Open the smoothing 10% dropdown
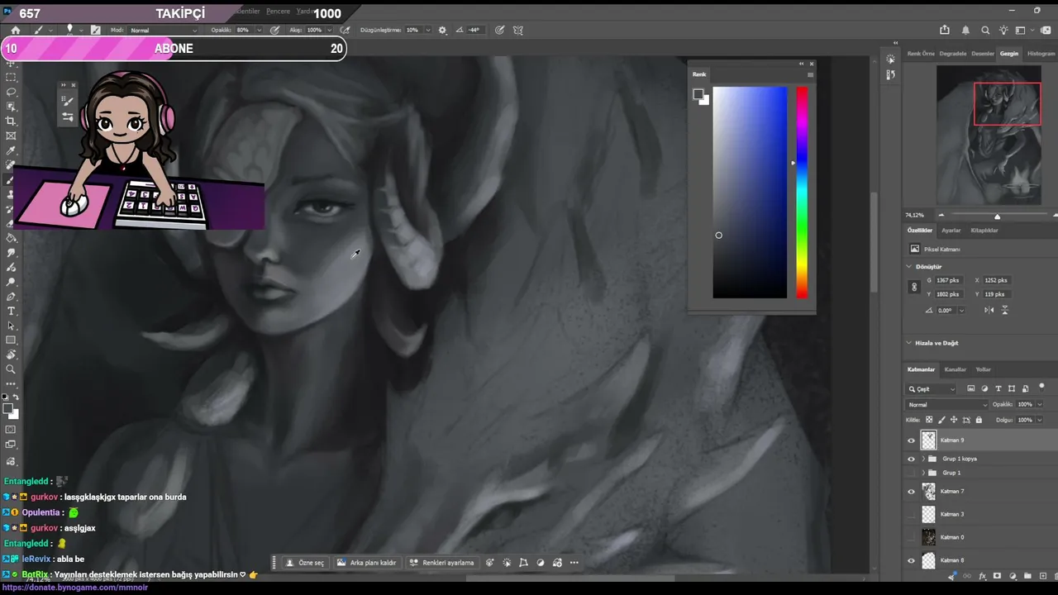 click(428, 30)
